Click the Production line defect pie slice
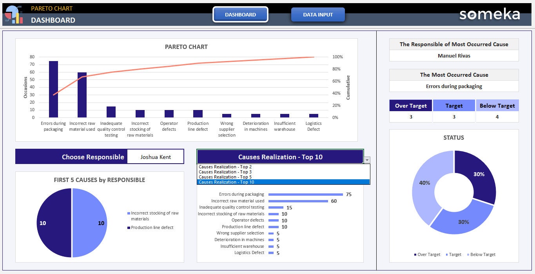535x274 pixels. [54, 223]
